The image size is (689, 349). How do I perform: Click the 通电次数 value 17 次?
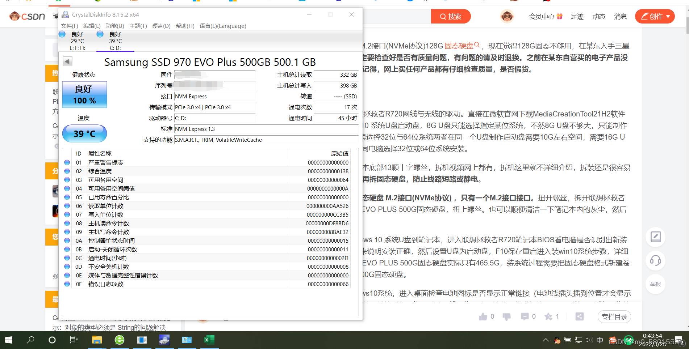pos(336,107)
